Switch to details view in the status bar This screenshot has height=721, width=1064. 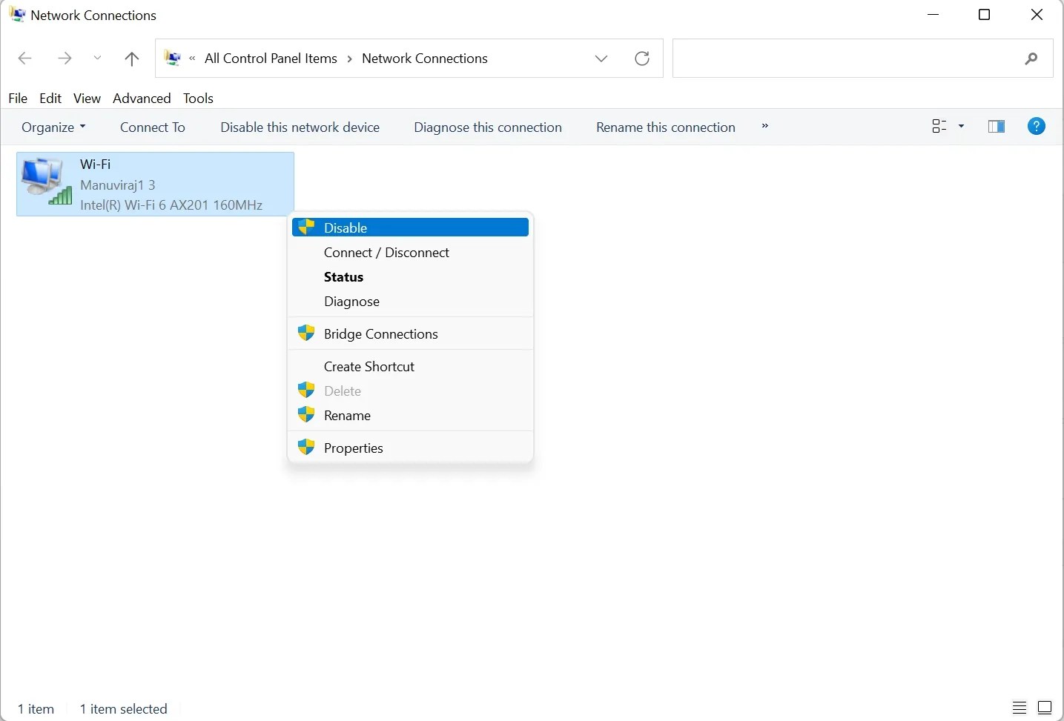(x=1019, y=708)
